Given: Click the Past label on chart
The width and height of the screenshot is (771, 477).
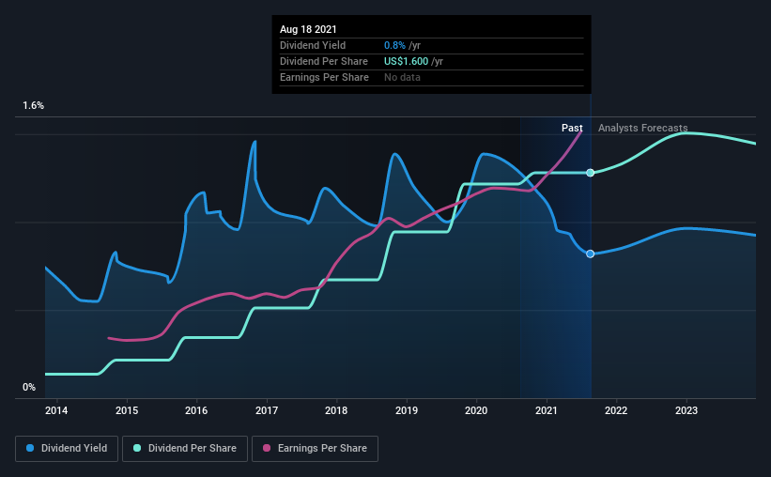Looking at the screenshot, I should coord(572,128).
